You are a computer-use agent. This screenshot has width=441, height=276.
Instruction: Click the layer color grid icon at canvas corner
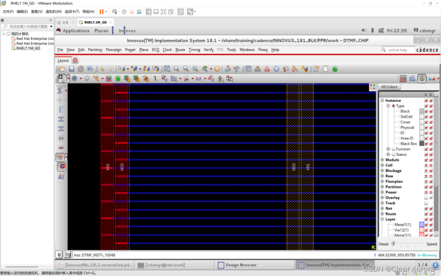point(372,87)
